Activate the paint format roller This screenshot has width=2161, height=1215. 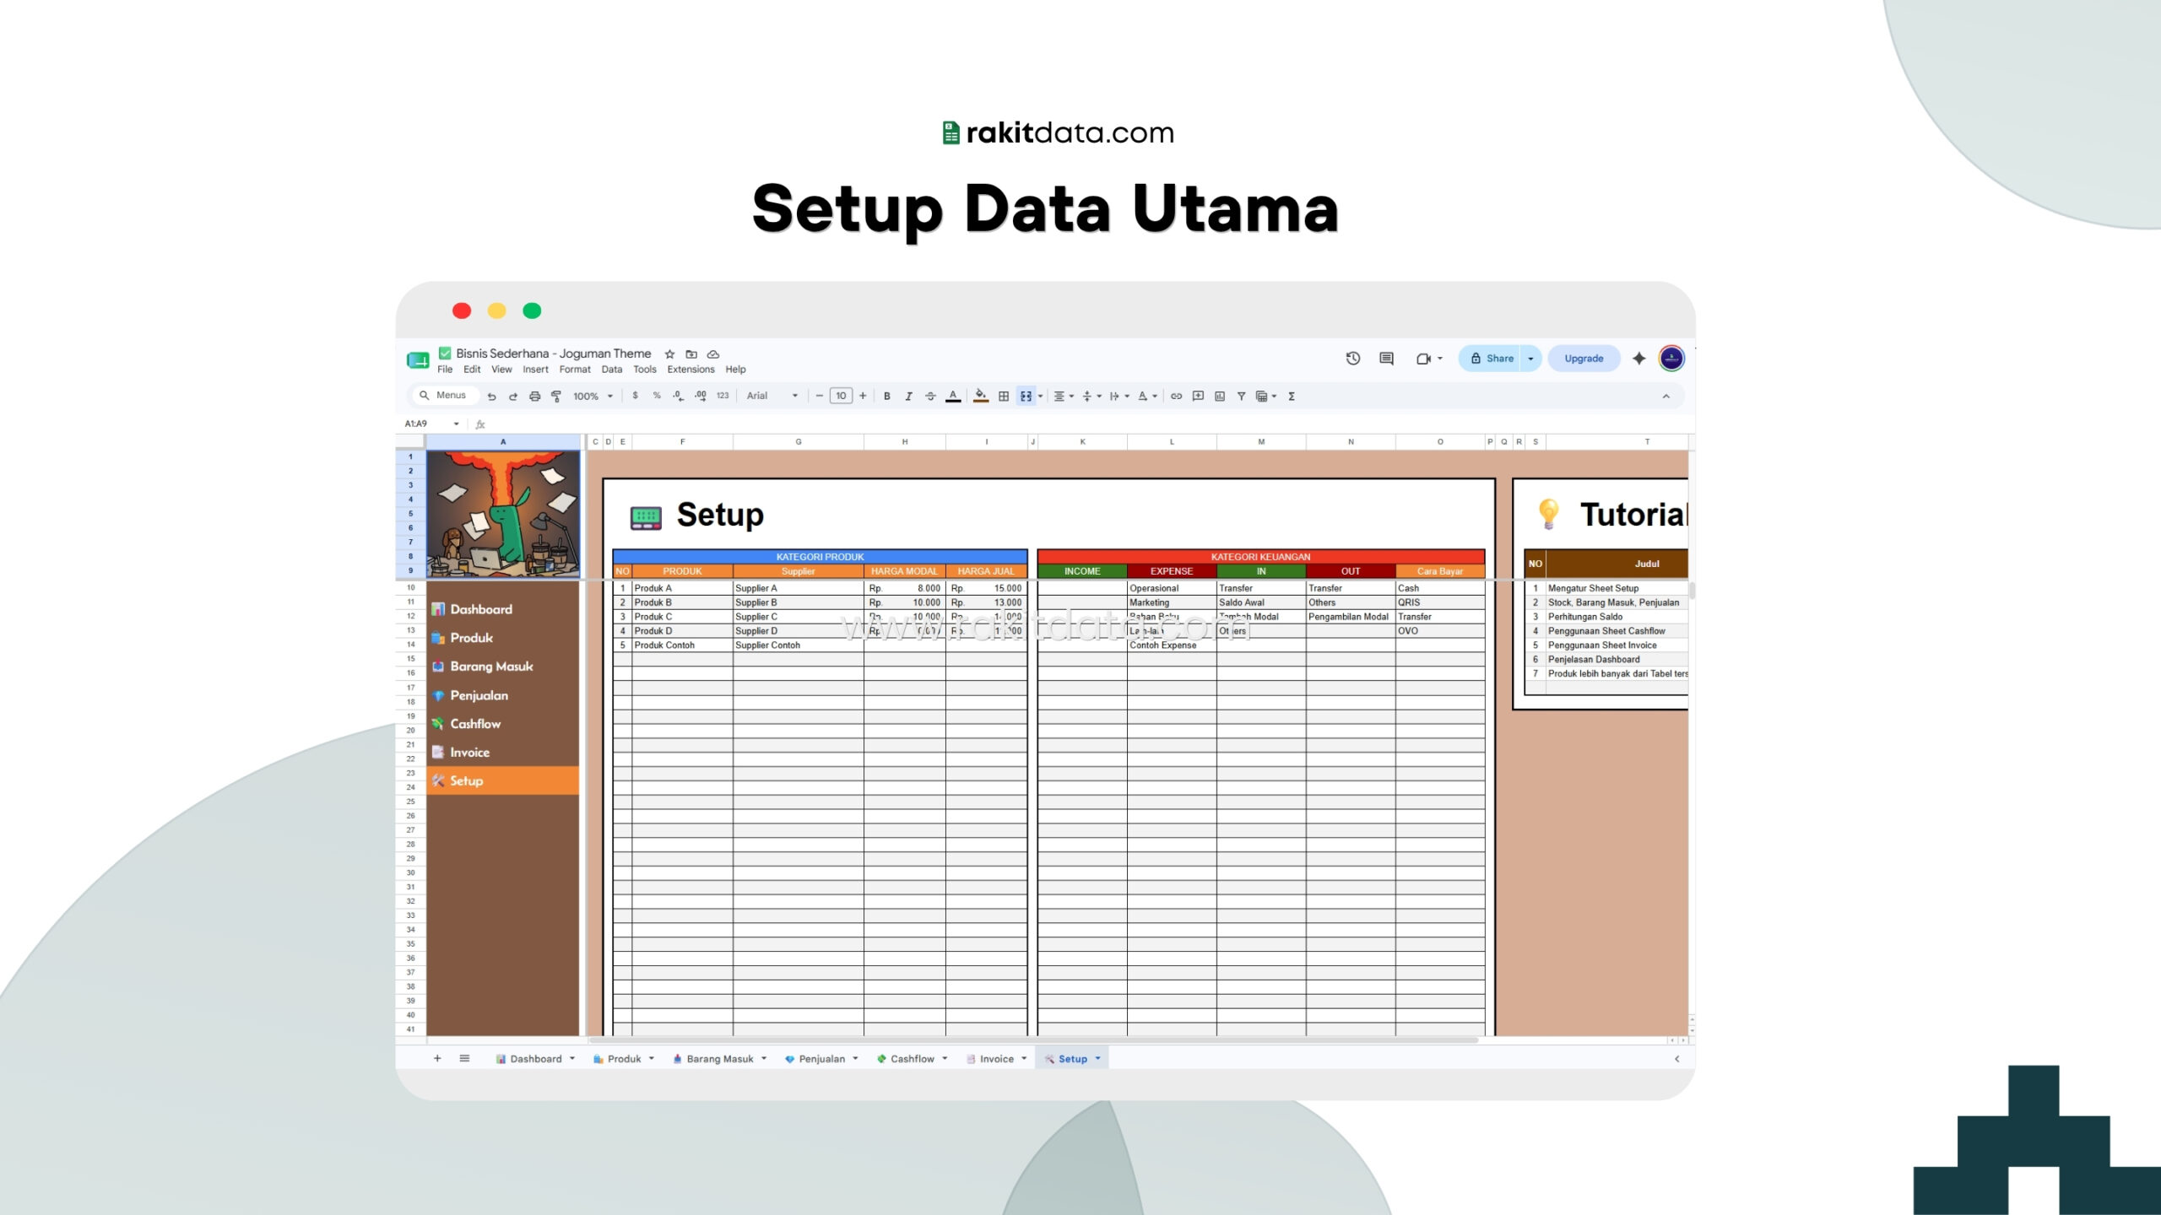pos(556,396)
